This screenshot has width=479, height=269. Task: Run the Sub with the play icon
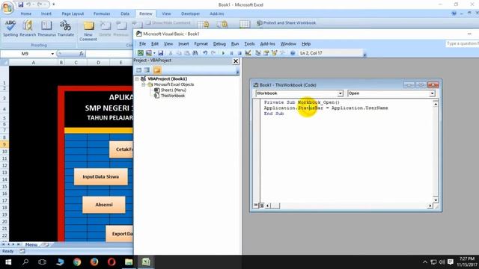(223, 53)
